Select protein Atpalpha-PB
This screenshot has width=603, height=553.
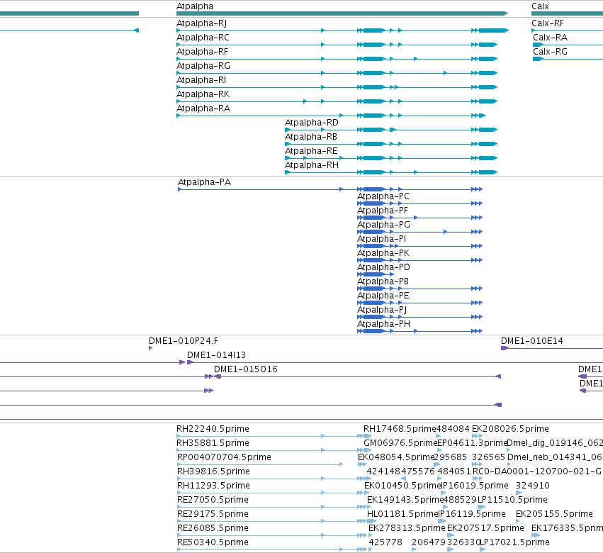tap(383, 281)
